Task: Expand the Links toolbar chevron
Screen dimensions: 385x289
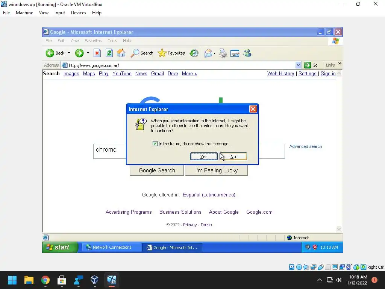Action: (340, 63)
